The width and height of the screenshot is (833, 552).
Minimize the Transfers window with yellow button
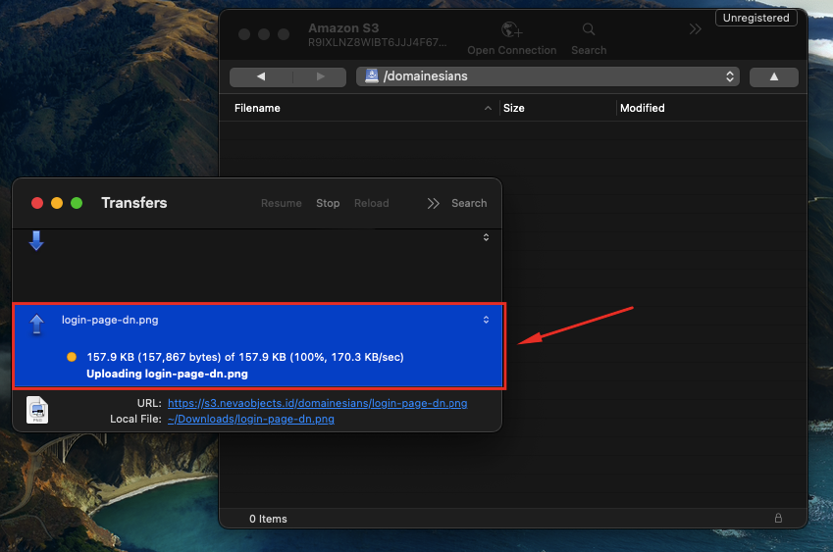click(x=57, y=203)
